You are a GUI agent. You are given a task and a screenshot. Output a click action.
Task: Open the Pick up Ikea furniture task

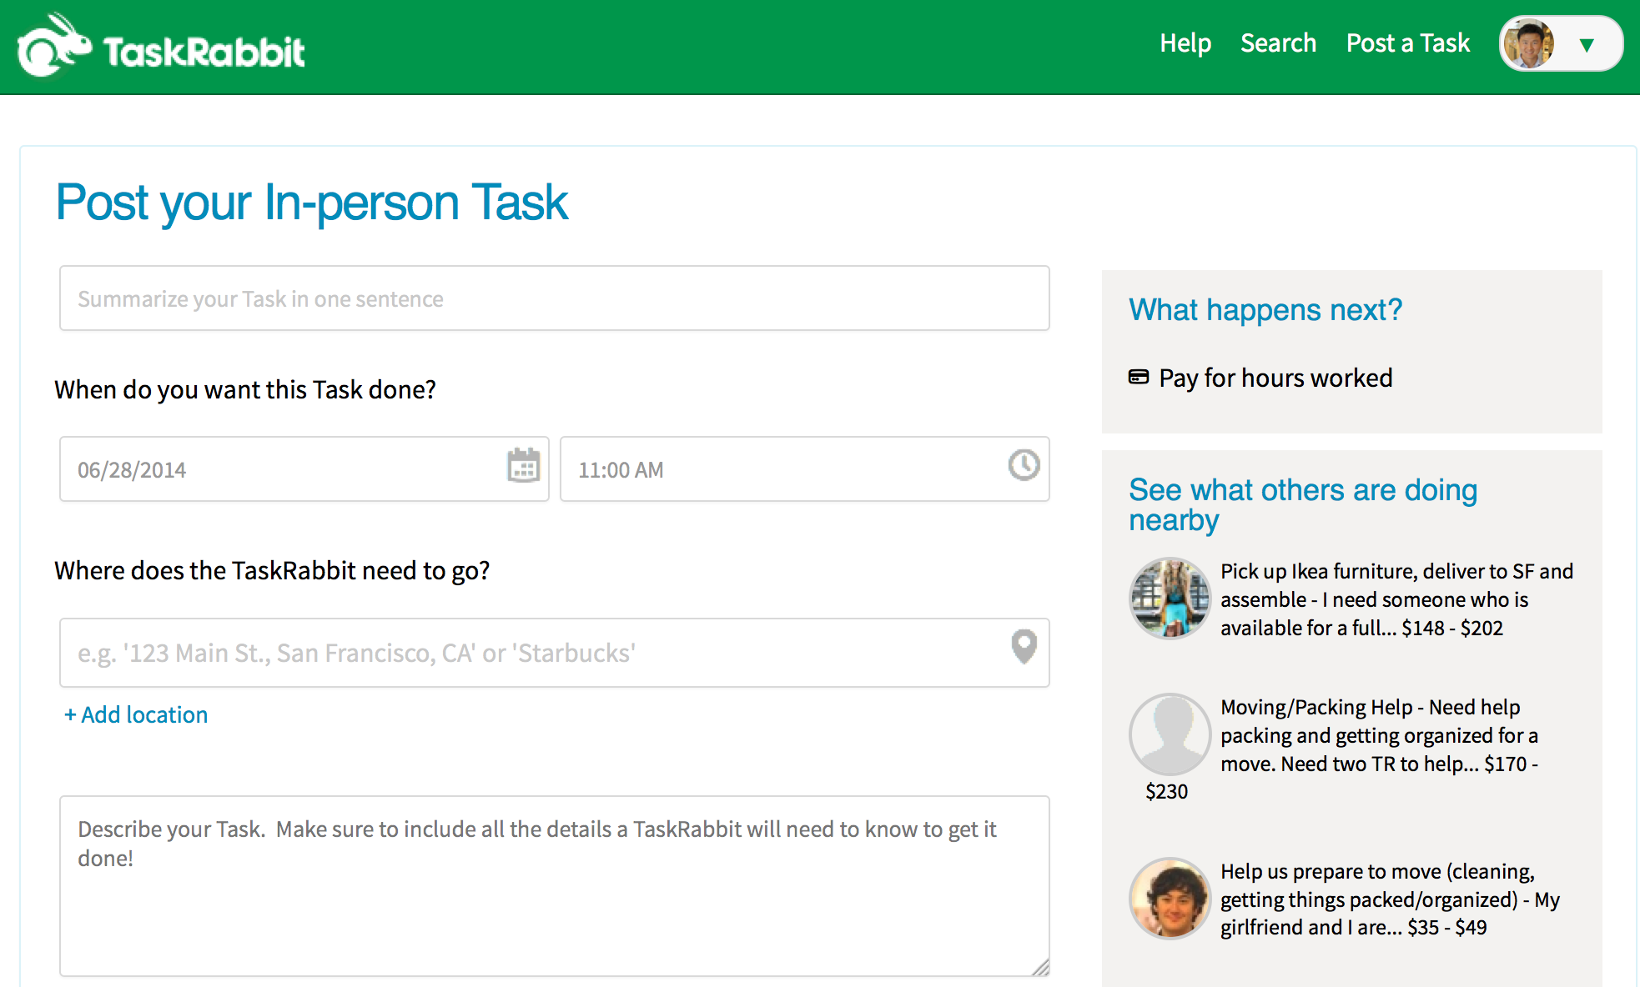(1396, 599)
